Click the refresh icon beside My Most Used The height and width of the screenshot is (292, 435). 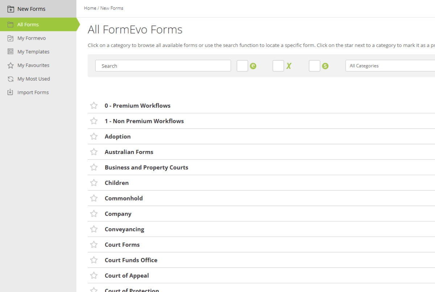pyautogui.click(x=11, y=79)
